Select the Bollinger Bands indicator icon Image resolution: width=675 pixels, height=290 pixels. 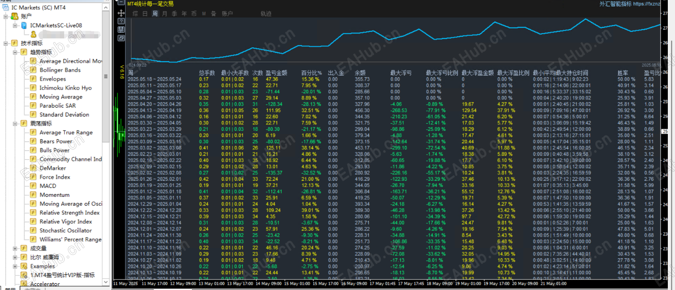click(x=33, y=70)
